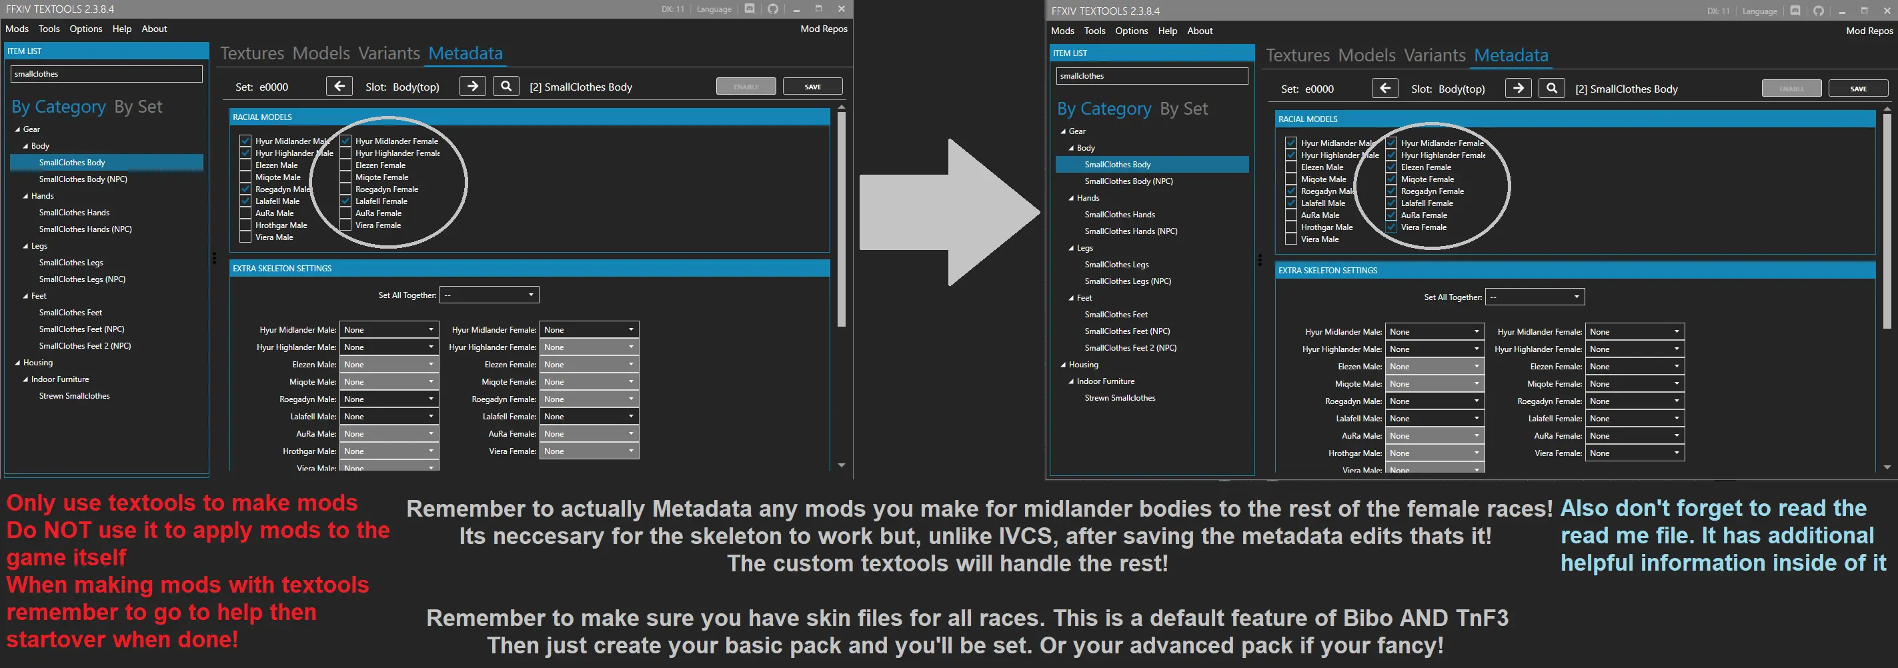Open the About menu in left window
1898x668 pixels.
pos(154,29)
